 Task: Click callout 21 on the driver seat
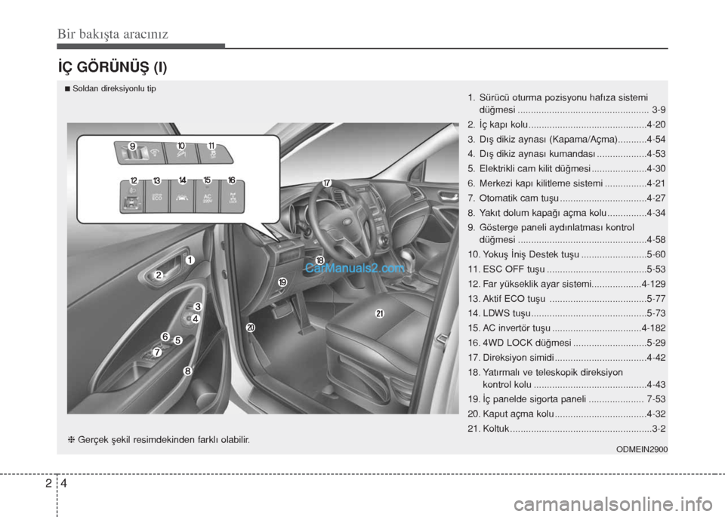click(380, 314)
